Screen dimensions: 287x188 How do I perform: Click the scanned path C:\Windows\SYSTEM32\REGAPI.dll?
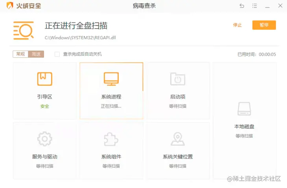pos(80,38)
